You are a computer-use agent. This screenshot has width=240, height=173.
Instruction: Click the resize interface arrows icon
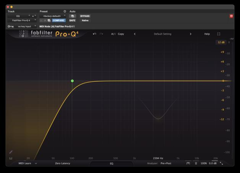[x=222, y=163]
